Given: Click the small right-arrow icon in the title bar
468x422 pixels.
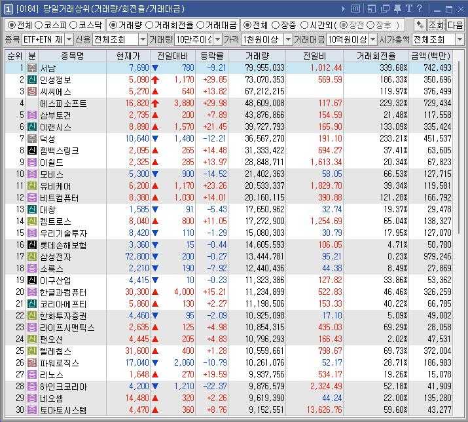Looking at the screenshot, I should tap(344, 9).
